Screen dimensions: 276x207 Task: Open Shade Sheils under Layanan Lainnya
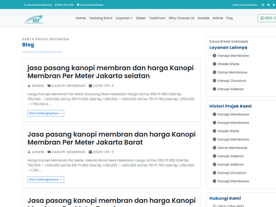click(x=229, y=64)
